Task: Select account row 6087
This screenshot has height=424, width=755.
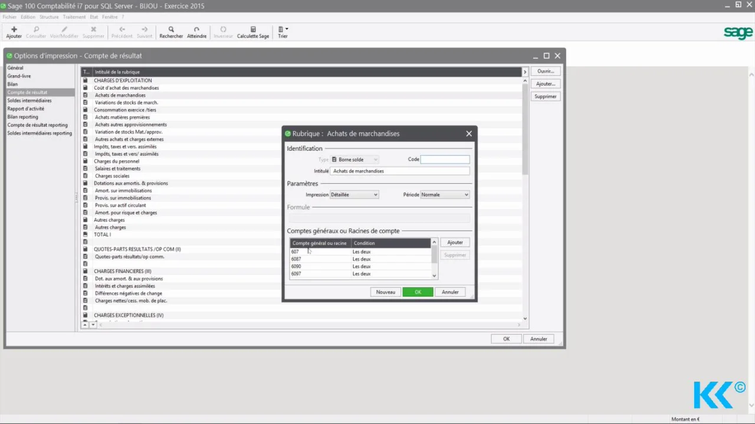Action: [x=360, y=259]
